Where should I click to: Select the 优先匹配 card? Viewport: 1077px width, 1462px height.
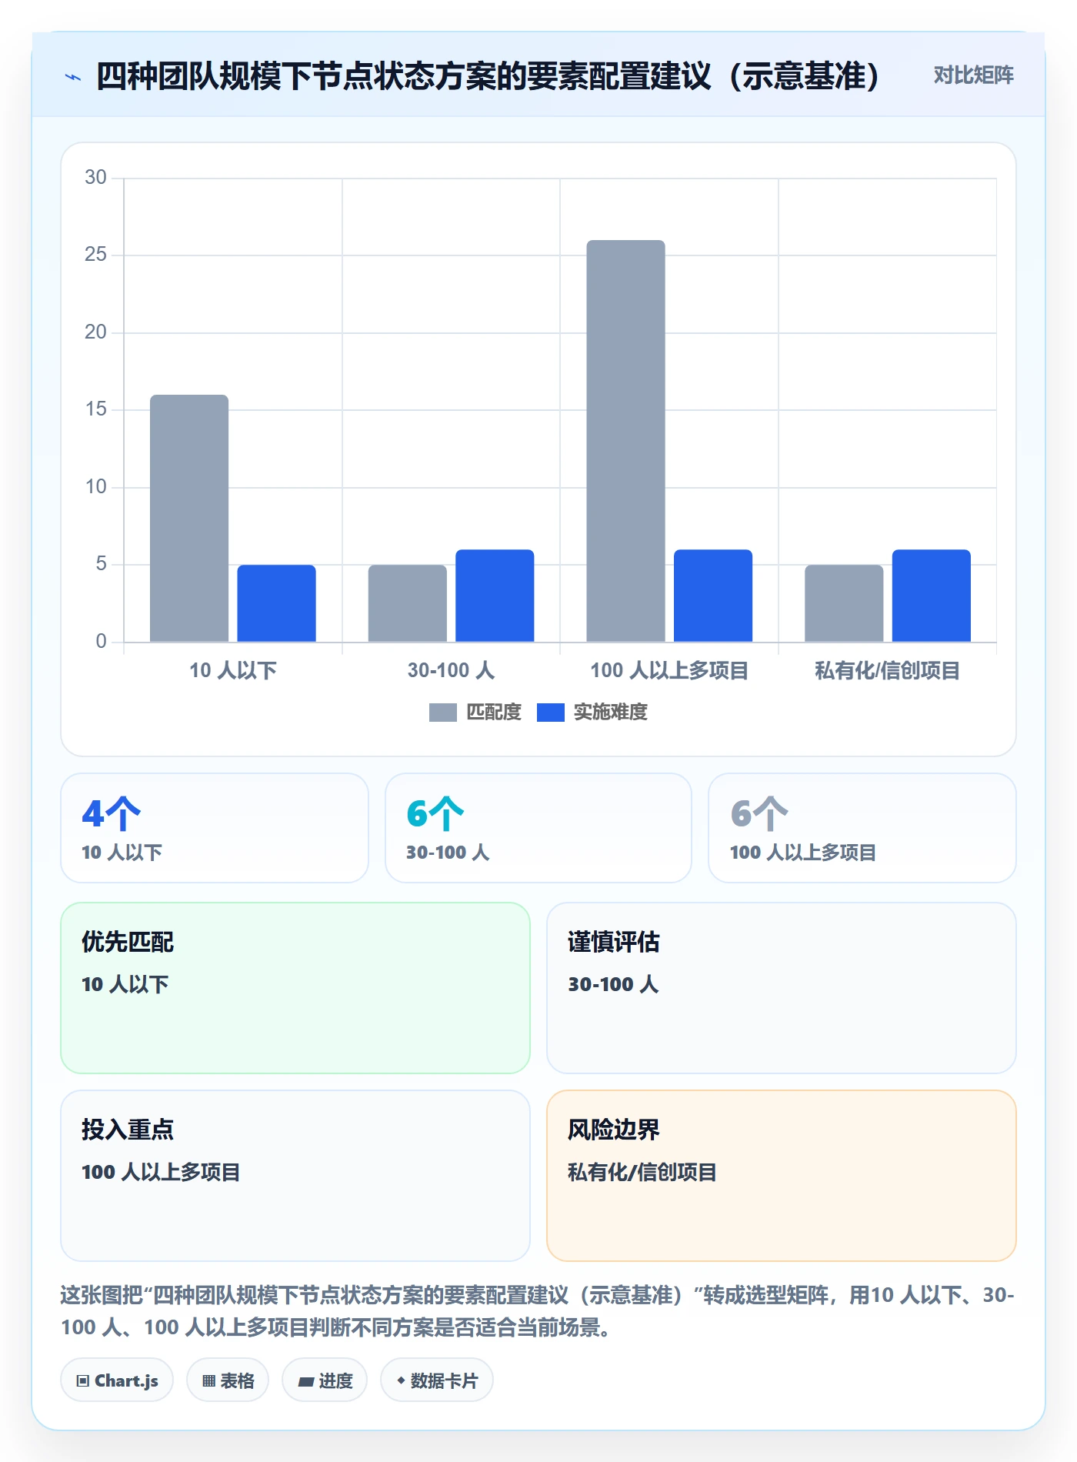click(x=295, y=988)
